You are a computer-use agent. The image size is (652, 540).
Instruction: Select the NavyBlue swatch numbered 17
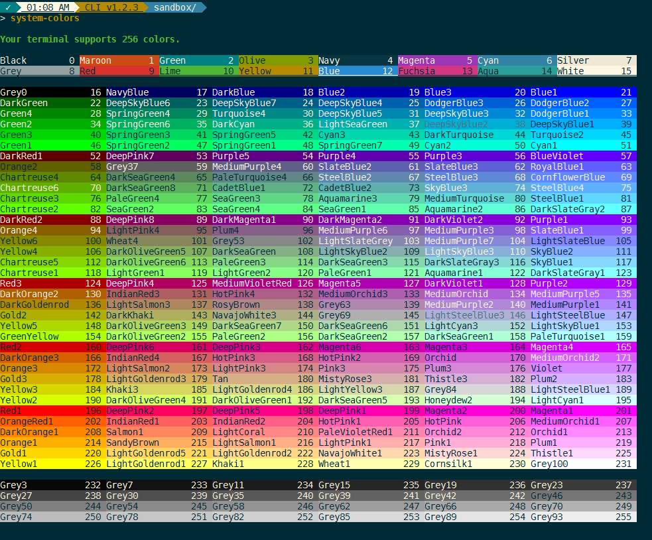(159, 93)
